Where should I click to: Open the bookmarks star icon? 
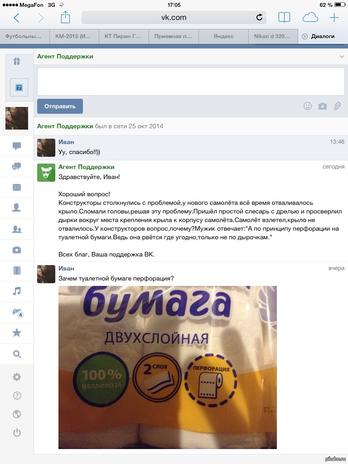tap(17, 333)
